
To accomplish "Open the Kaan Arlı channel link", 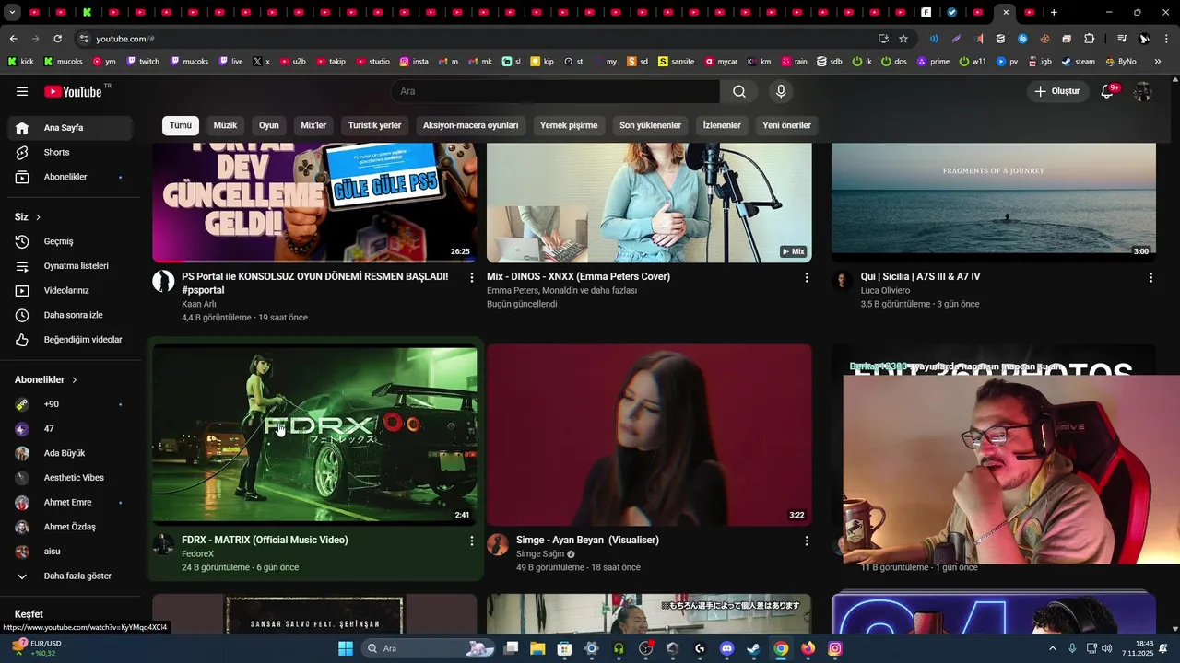I will click(198, 304).
